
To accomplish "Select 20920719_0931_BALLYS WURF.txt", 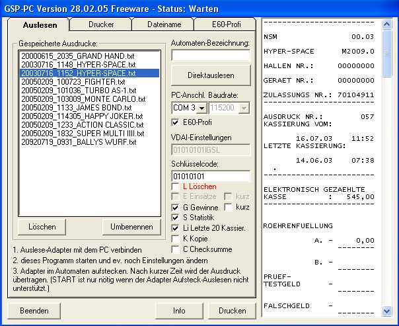I will tap(90, 142).
